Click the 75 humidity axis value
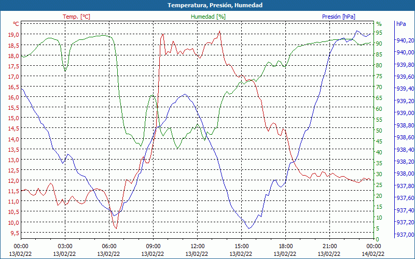Image resolution: width=415 pixels, height=259 pixels. point(379,76)
